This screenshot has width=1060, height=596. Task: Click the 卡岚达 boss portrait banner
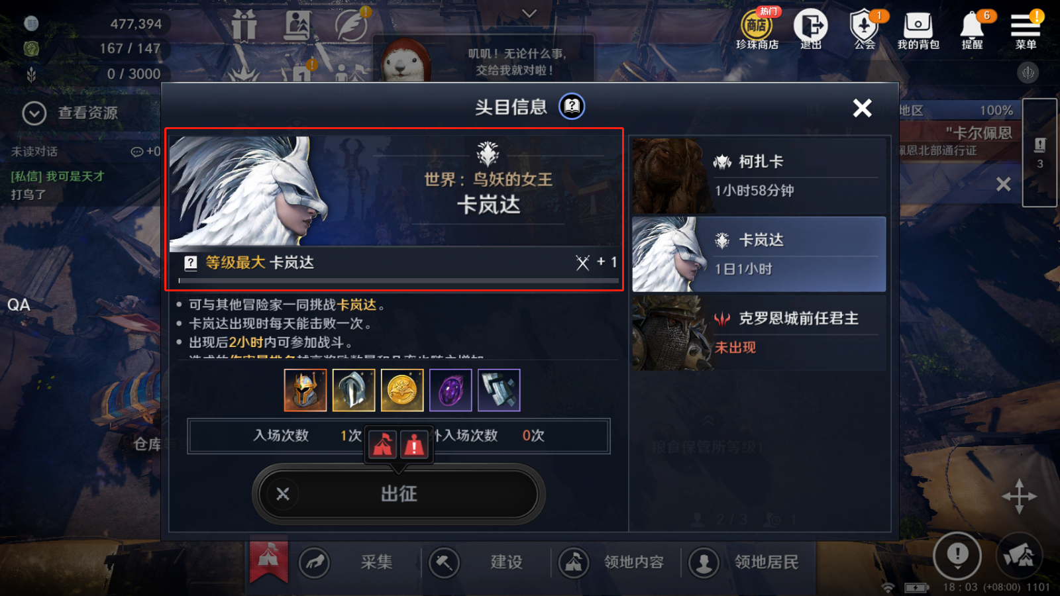coord(396,191)
